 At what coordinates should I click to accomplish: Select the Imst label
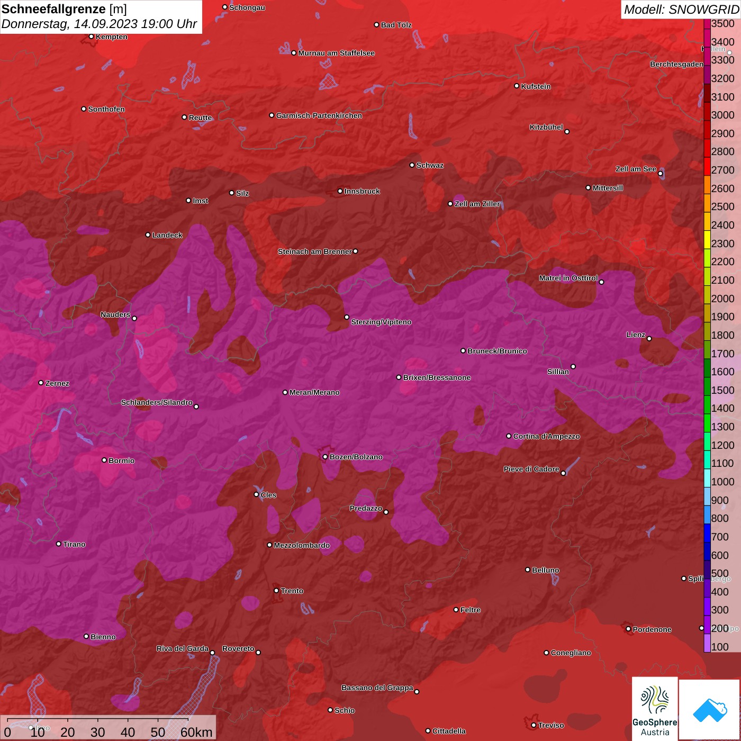[x=200, y=201]
